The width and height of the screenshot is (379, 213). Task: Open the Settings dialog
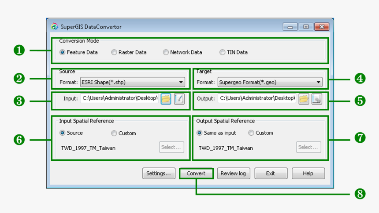(159, 173)
